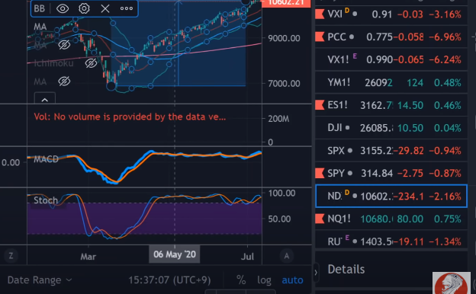Open BB indicator settings gear
476x294 pixels.
[x=84, y=8]
